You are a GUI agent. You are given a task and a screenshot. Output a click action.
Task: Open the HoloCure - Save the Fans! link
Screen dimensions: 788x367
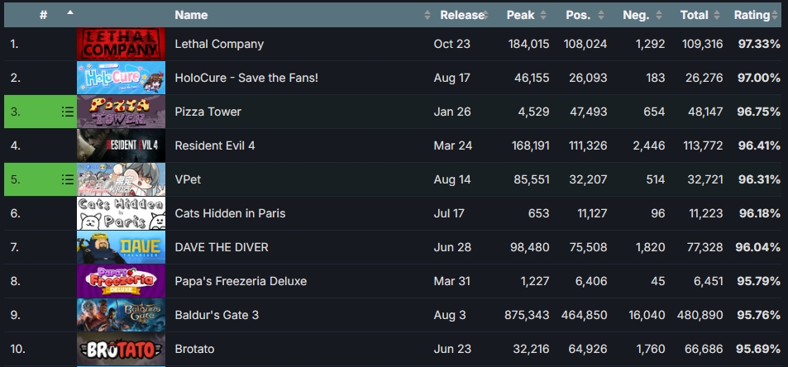pos(246,78)
